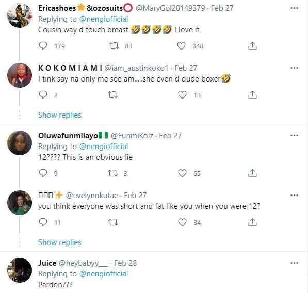Open more options for the Ericashoes tweet
This screenshot has width=308, height=293.
294,8
